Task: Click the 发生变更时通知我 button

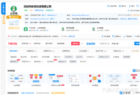Action: (x=58, y=93)
